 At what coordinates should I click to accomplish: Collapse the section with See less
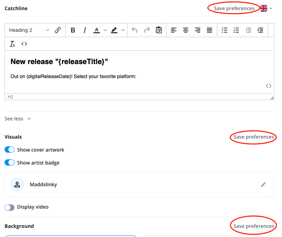[x=18, y=119]
